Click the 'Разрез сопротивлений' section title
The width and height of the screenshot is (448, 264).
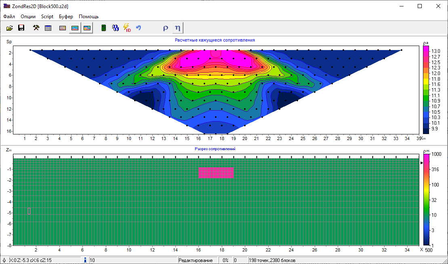[x=215, y=149]
